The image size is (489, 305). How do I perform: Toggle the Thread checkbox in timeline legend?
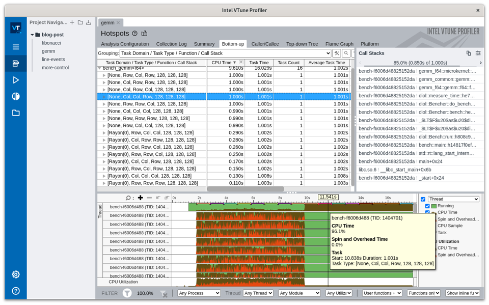tap(423, 199)
